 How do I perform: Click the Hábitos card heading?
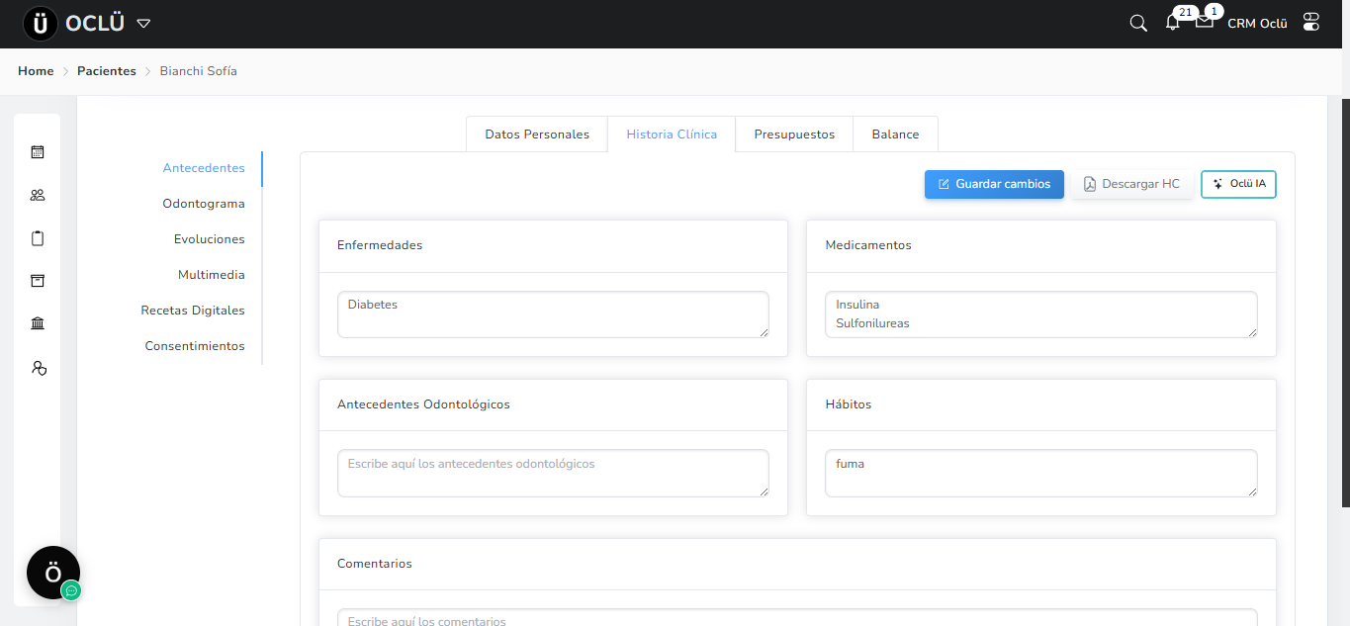click(849, 404)
